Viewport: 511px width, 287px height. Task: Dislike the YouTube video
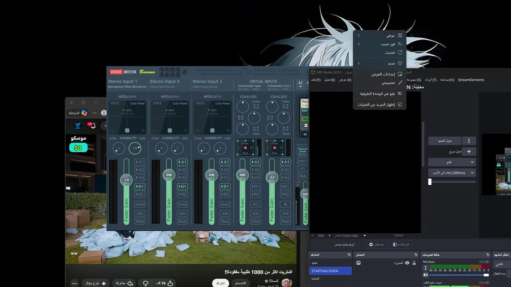point(146,283)
